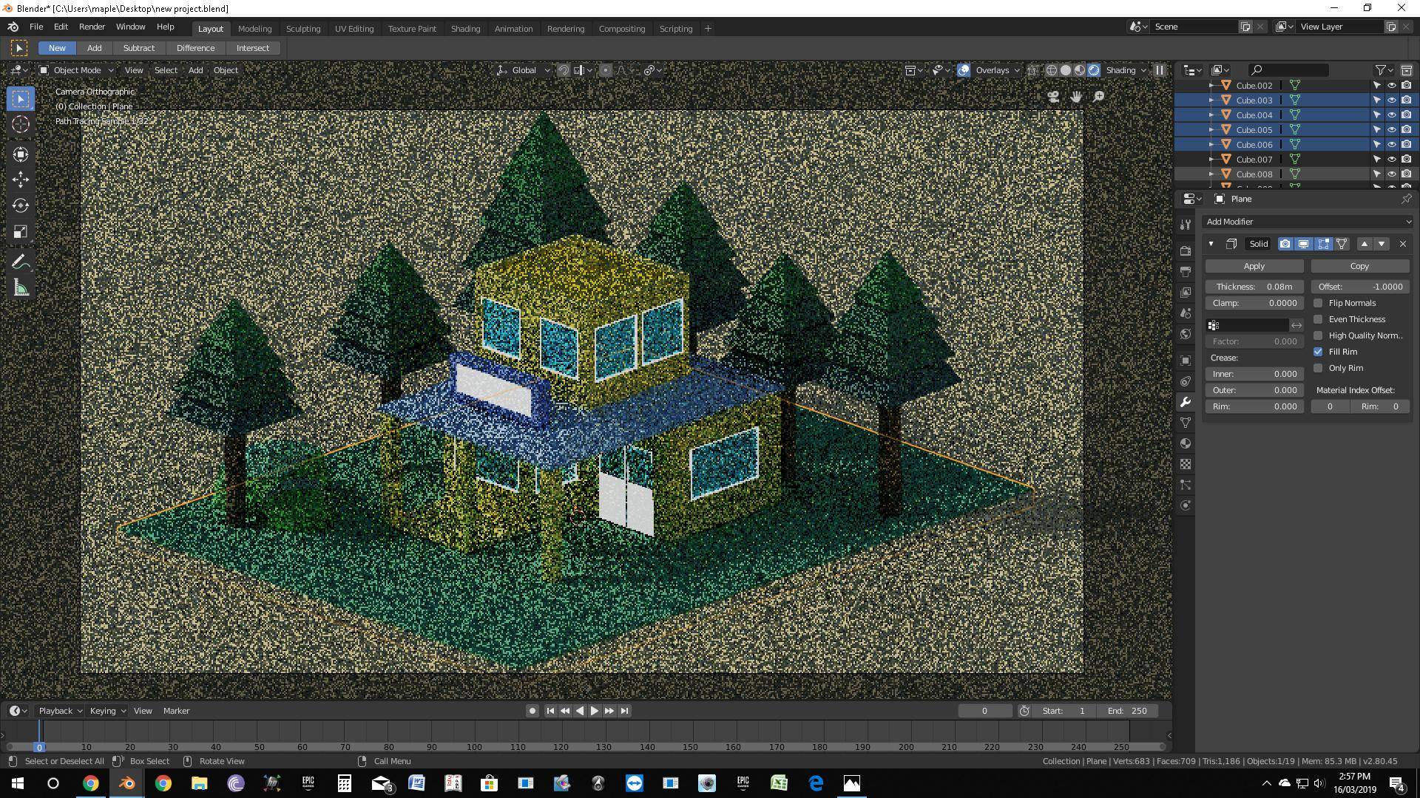Image resolution: width=1420 pixels, height=798 pixels.
Task: Open the outliner filter dropdown
Action: coord(1383,70)
